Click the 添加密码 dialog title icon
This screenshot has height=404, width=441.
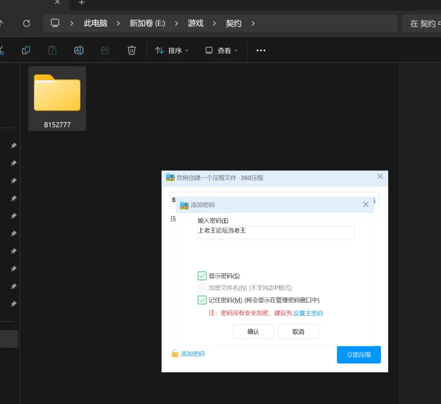click(184, 205)
